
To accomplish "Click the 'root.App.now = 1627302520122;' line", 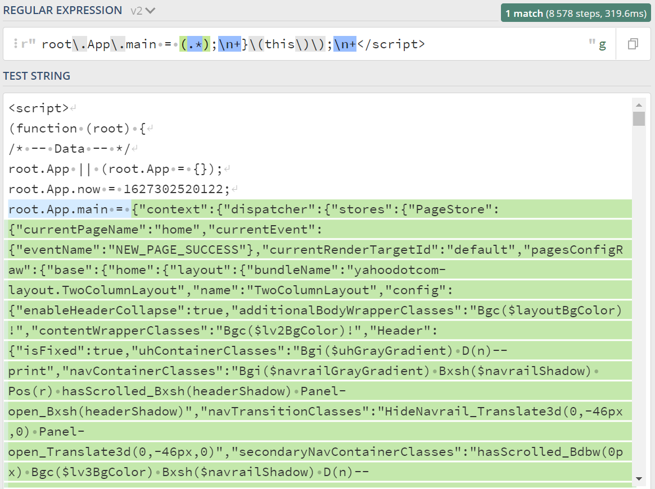I will click(119, 189).
